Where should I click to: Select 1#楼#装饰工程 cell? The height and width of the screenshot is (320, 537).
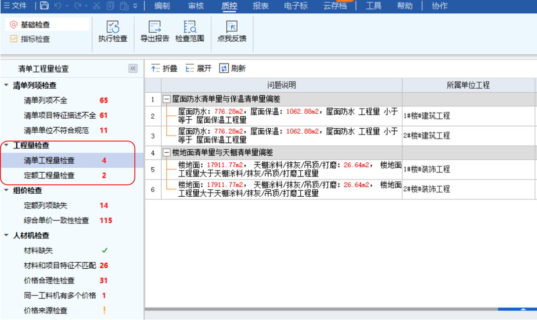[468, 169]
